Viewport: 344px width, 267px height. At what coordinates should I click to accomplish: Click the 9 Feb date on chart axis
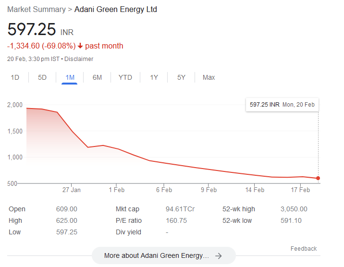[x=209, y=190]
